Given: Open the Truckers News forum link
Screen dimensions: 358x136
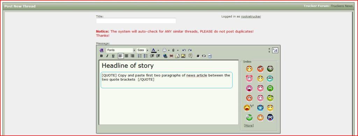Looking at the screenshot, I should pos(342,6).
